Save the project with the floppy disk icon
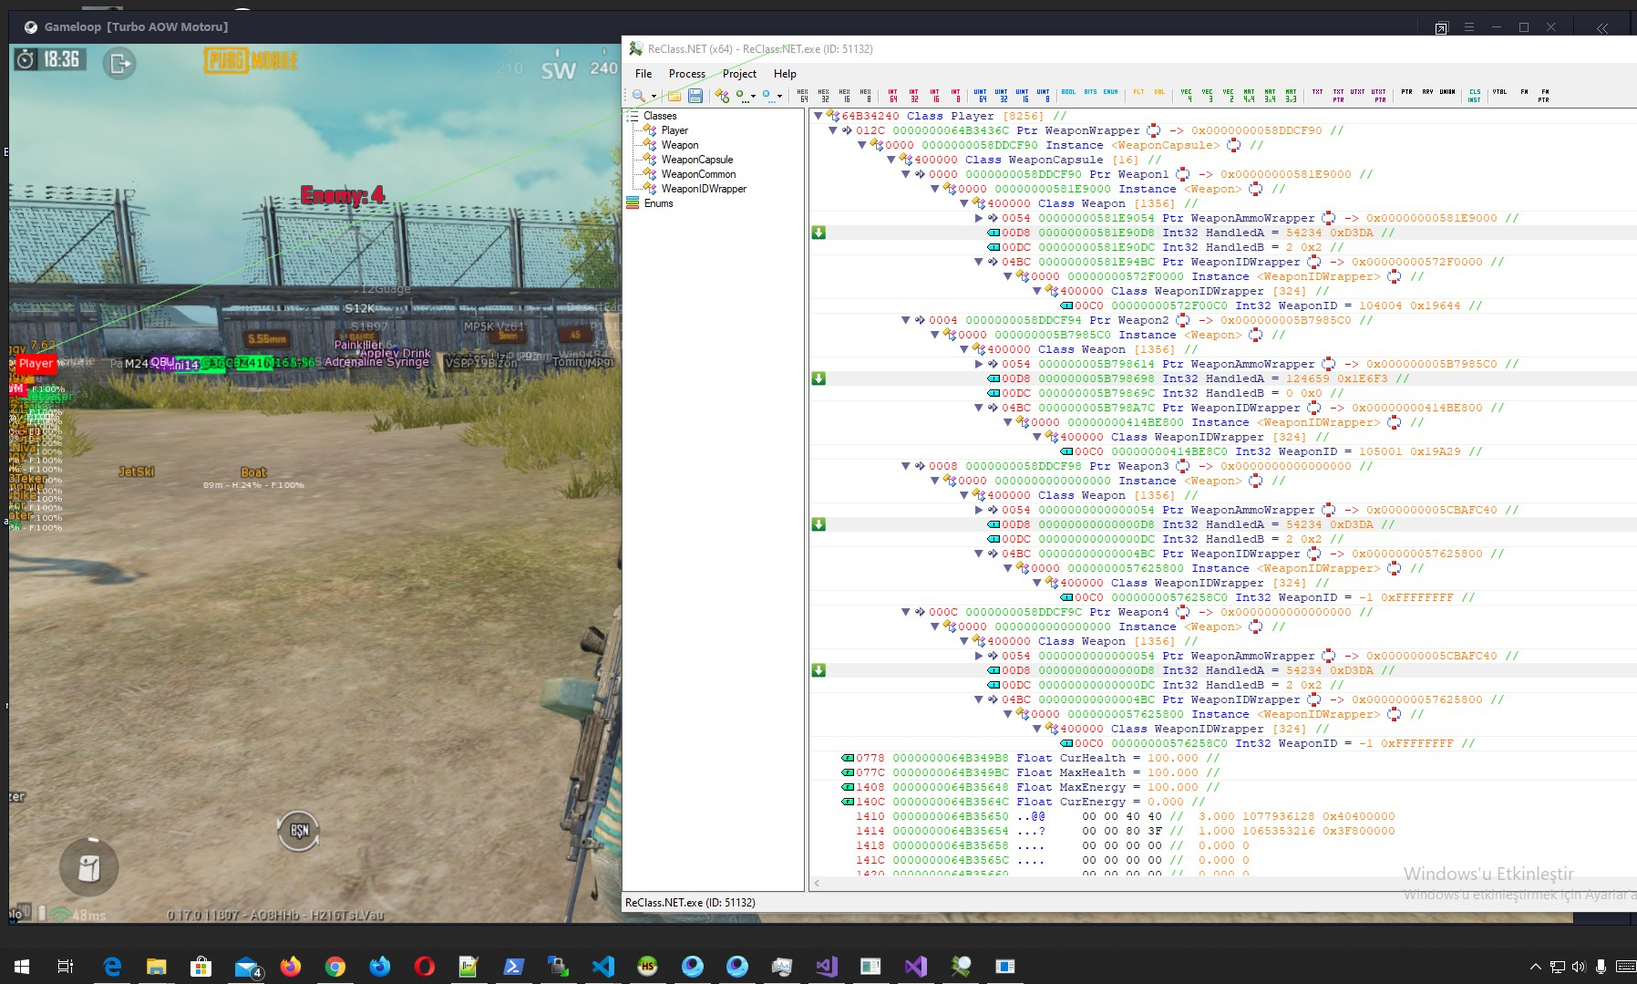 point(695,95)
